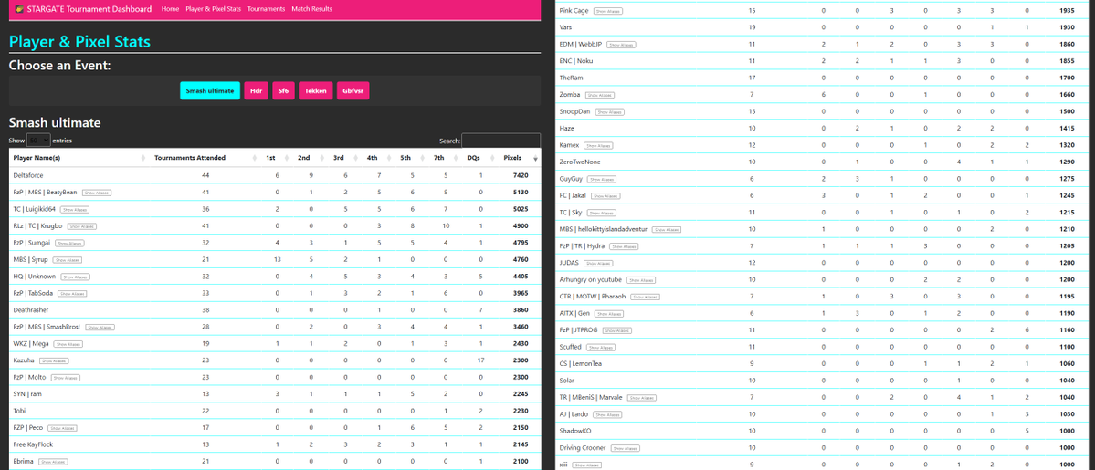Focus the Search input field
The width and height of the screenshot is (1095, 470).
tap(500, 141)
